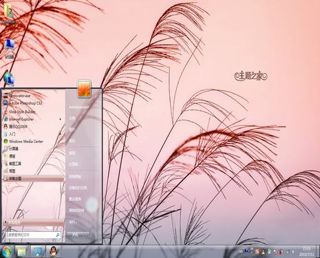The image size is (320, 258).
Task: Open Control Panel (控制面板)
Action: point(75,177)
